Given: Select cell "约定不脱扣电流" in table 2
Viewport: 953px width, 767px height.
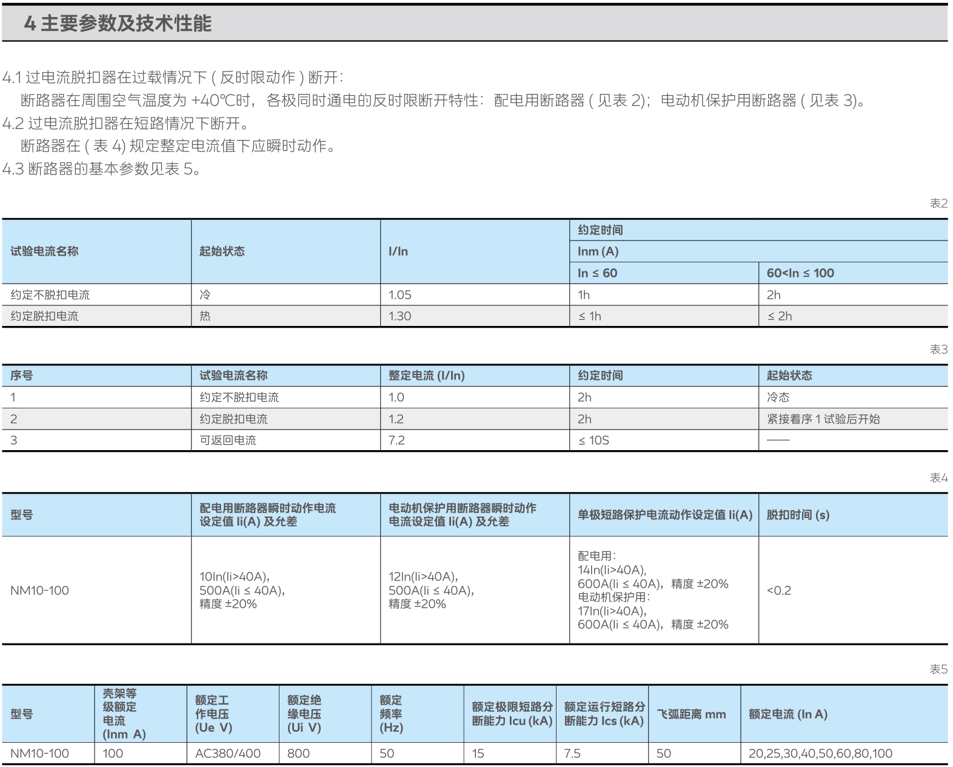Looking at the screenshot, I should point(50,295).
